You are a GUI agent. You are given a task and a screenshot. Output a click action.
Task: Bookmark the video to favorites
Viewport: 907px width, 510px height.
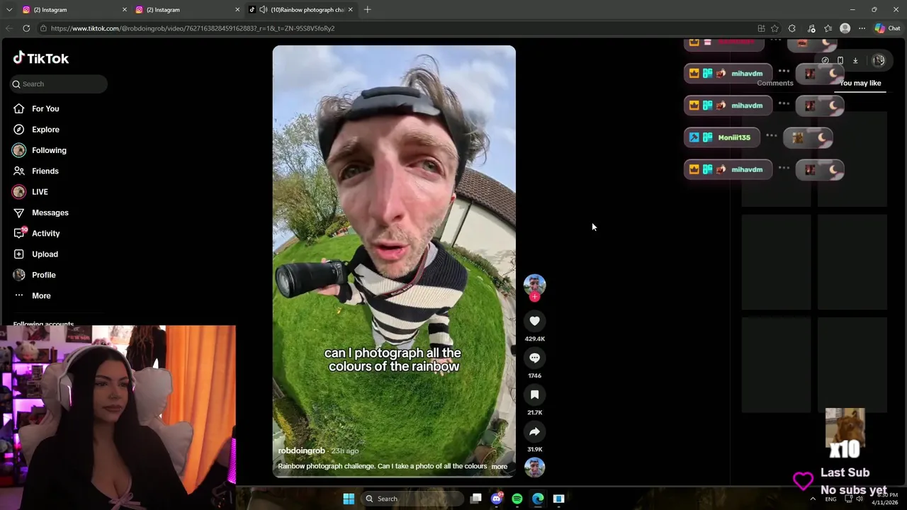tap(534, 395)
